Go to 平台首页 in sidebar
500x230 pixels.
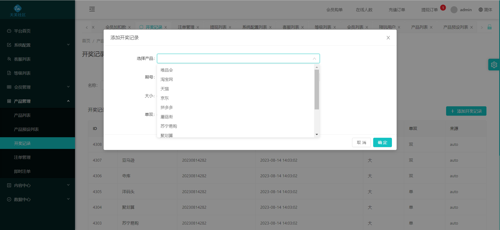tap(37, 31)
